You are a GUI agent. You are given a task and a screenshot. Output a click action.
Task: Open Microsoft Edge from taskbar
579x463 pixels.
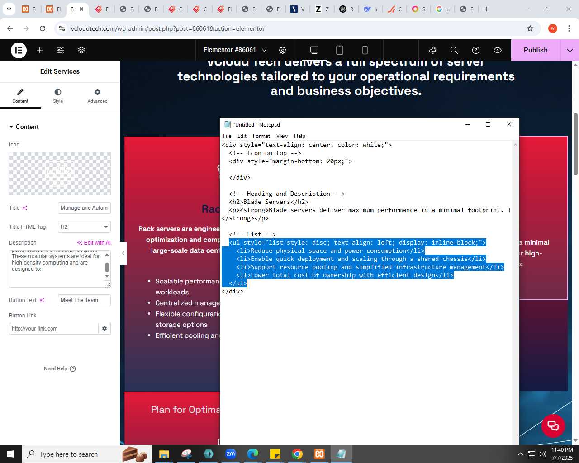(253, 454)
